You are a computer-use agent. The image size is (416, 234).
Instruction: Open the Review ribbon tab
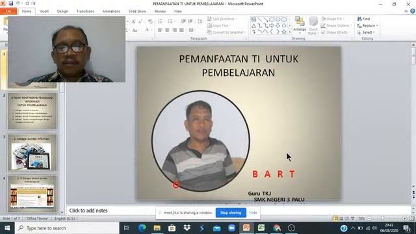160,12
